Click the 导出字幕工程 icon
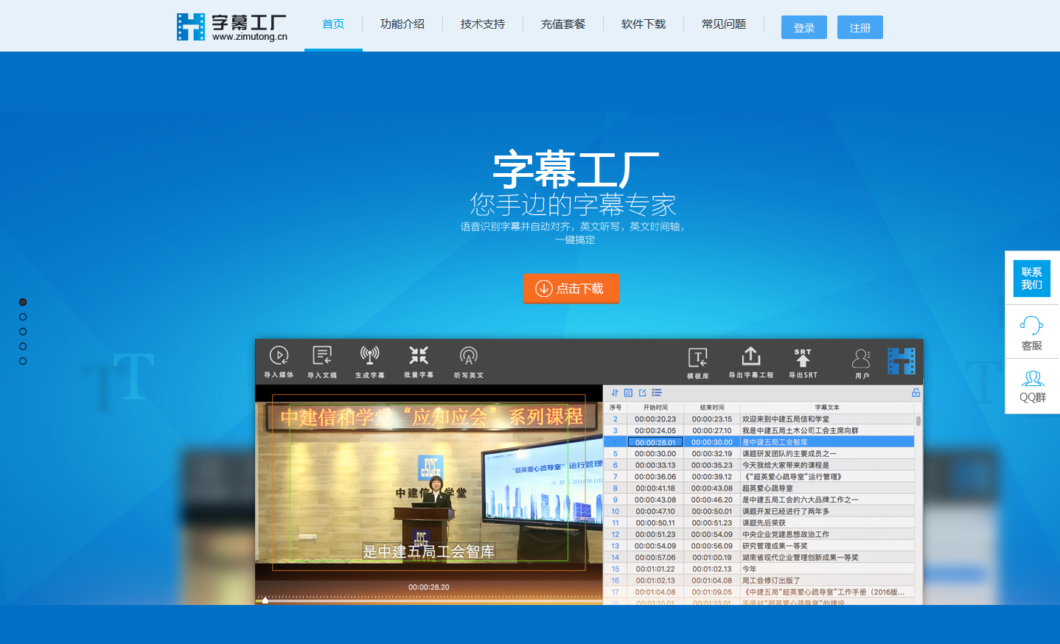1060x644 pixels. pyautogui.click(x=751, y=362)
